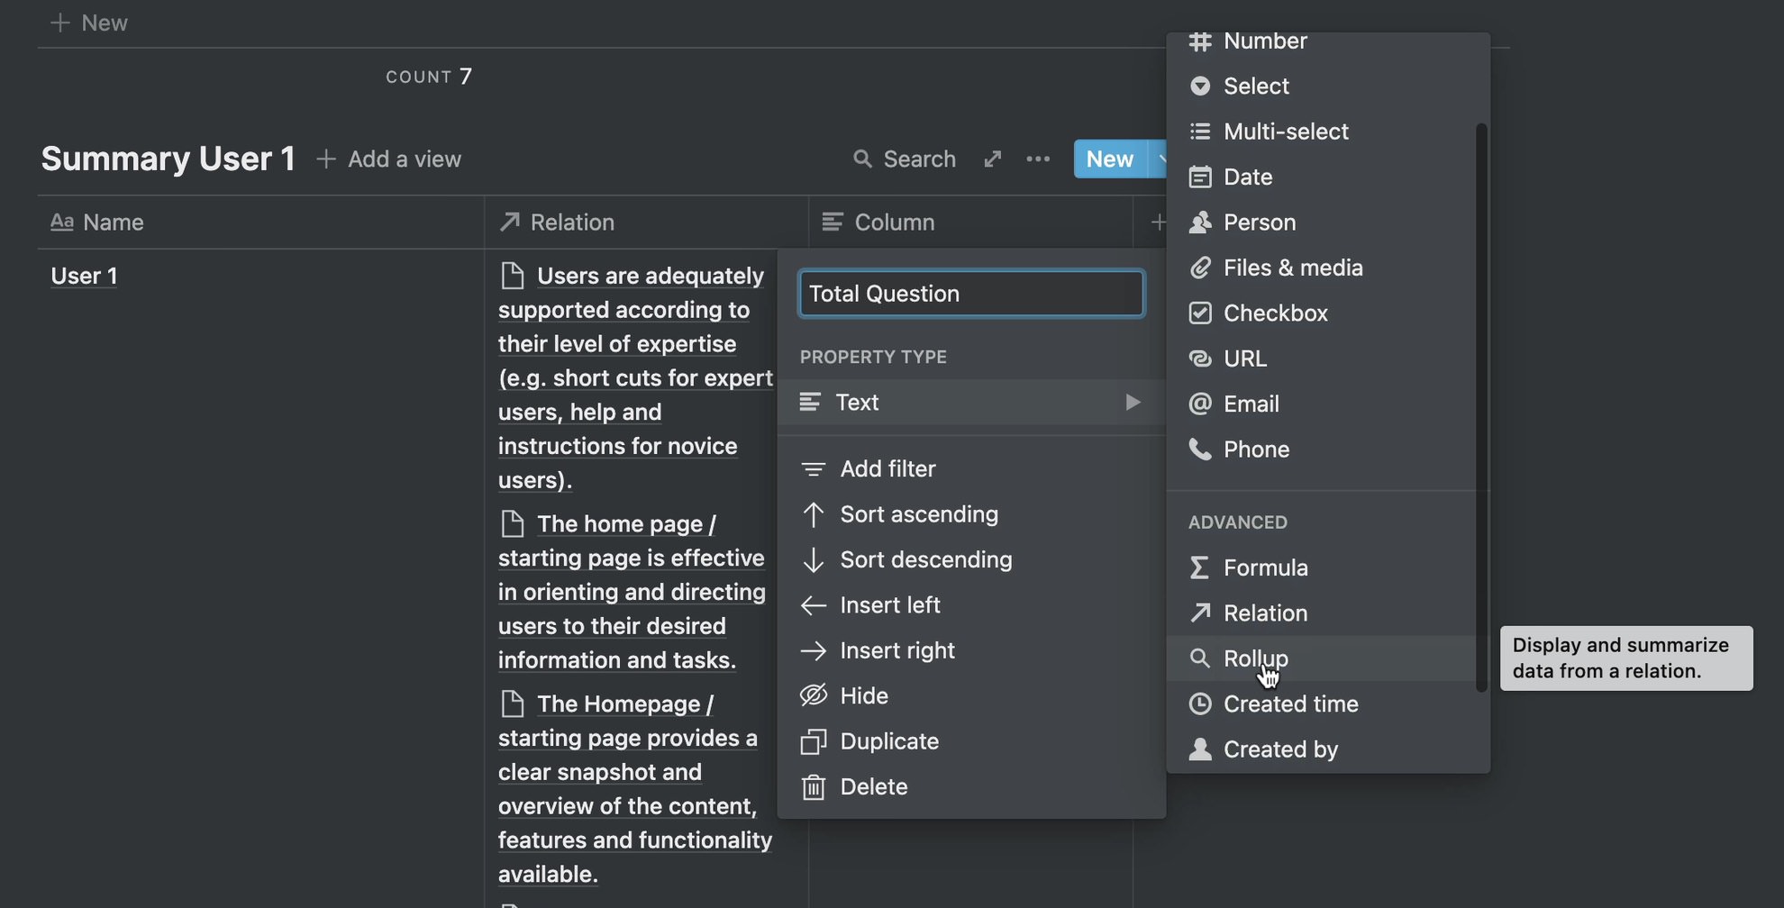Image resolution: width=1784 pixels, height=908 pixels.
Task: Expand the Text property type submenu
Action: [970, 403]
